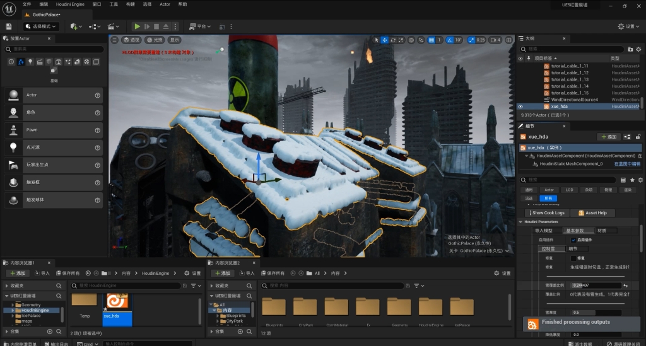Toggle favorites star filter in Details panel

coord(632,180)
